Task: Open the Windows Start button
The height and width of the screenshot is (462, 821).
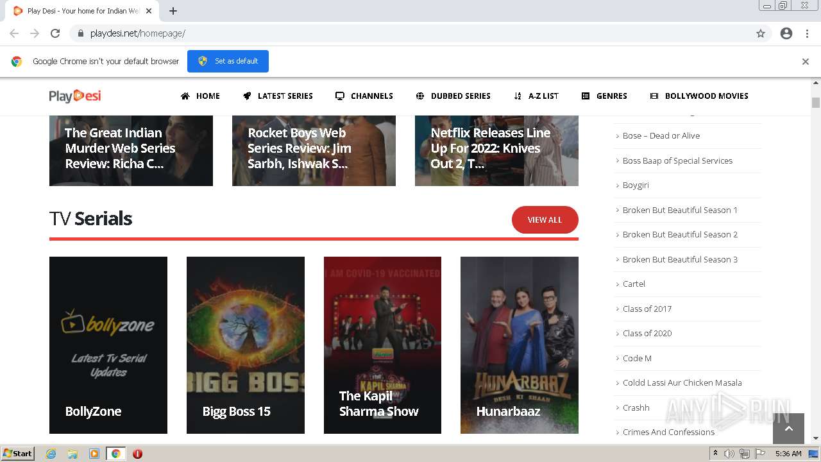Action: (17, 454)
